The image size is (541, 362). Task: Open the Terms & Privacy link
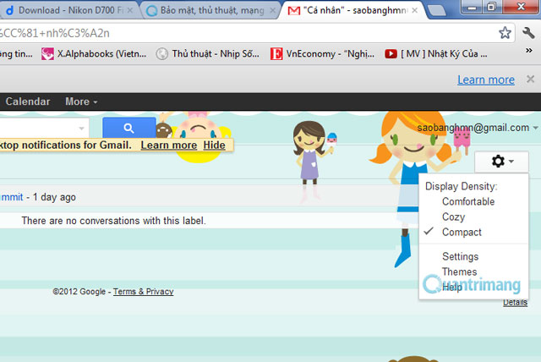(x=143, y=292)
